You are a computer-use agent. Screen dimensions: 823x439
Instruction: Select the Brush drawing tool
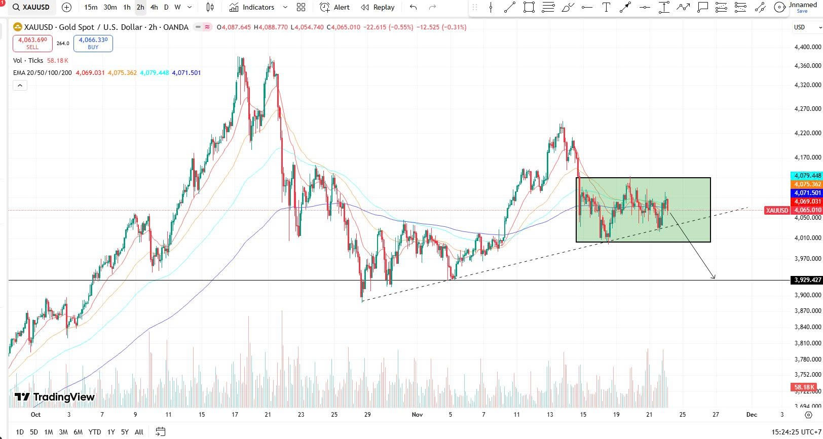pos(568,7)
